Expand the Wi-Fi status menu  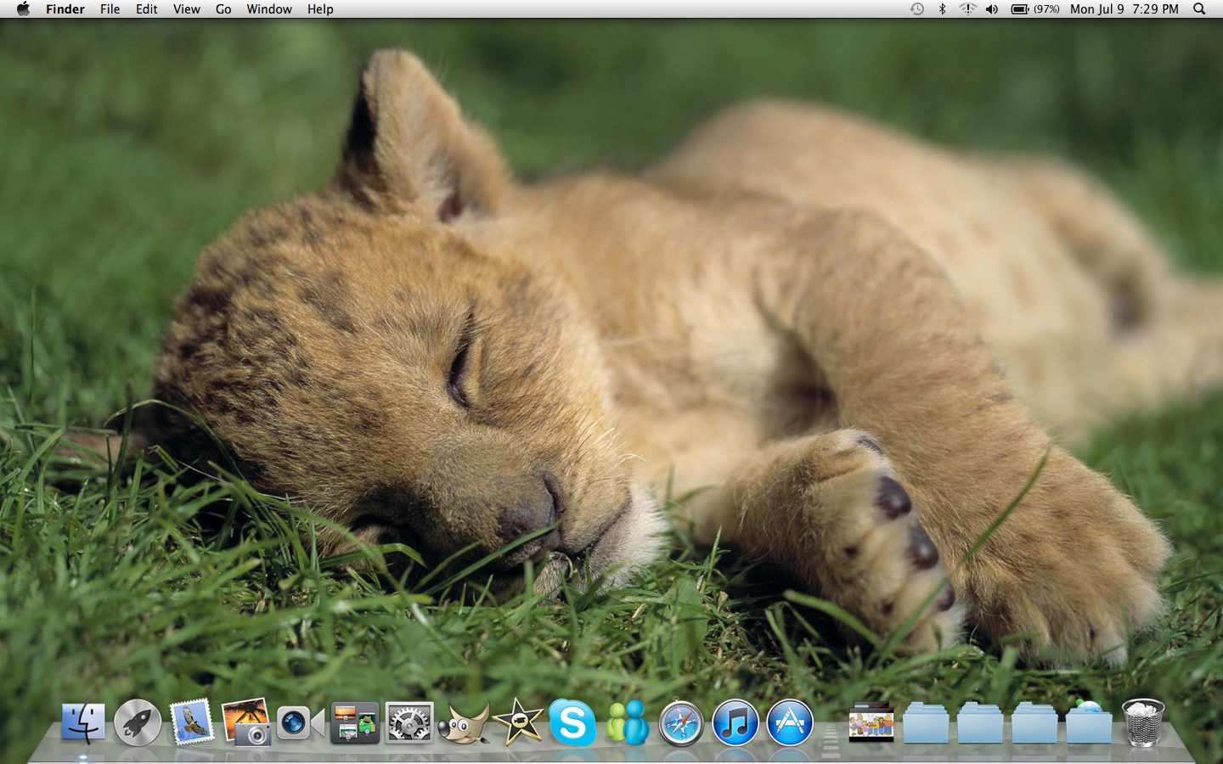click(967, 9)
